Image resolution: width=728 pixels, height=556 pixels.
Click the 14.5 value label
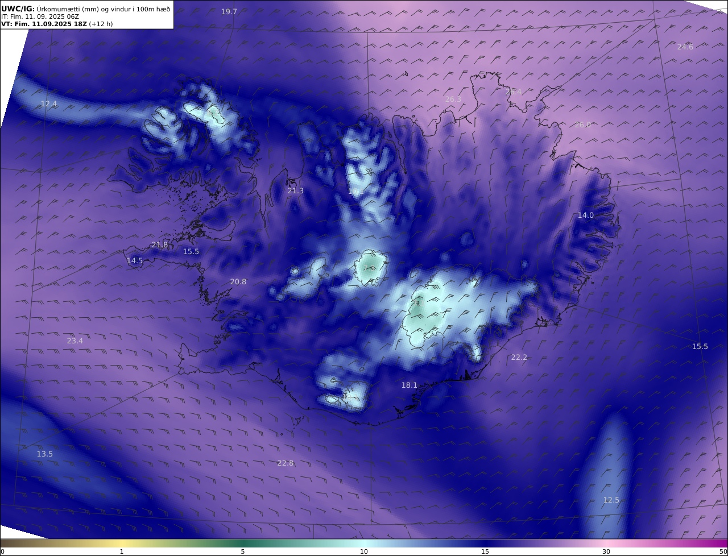135,261
